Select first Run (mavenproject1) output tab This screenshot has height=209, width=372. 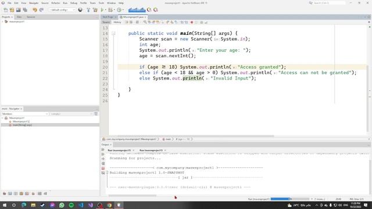(x=119, y=150)
